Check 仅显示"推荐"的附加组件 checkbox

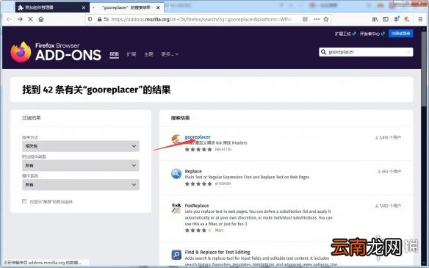click(24, 201)
